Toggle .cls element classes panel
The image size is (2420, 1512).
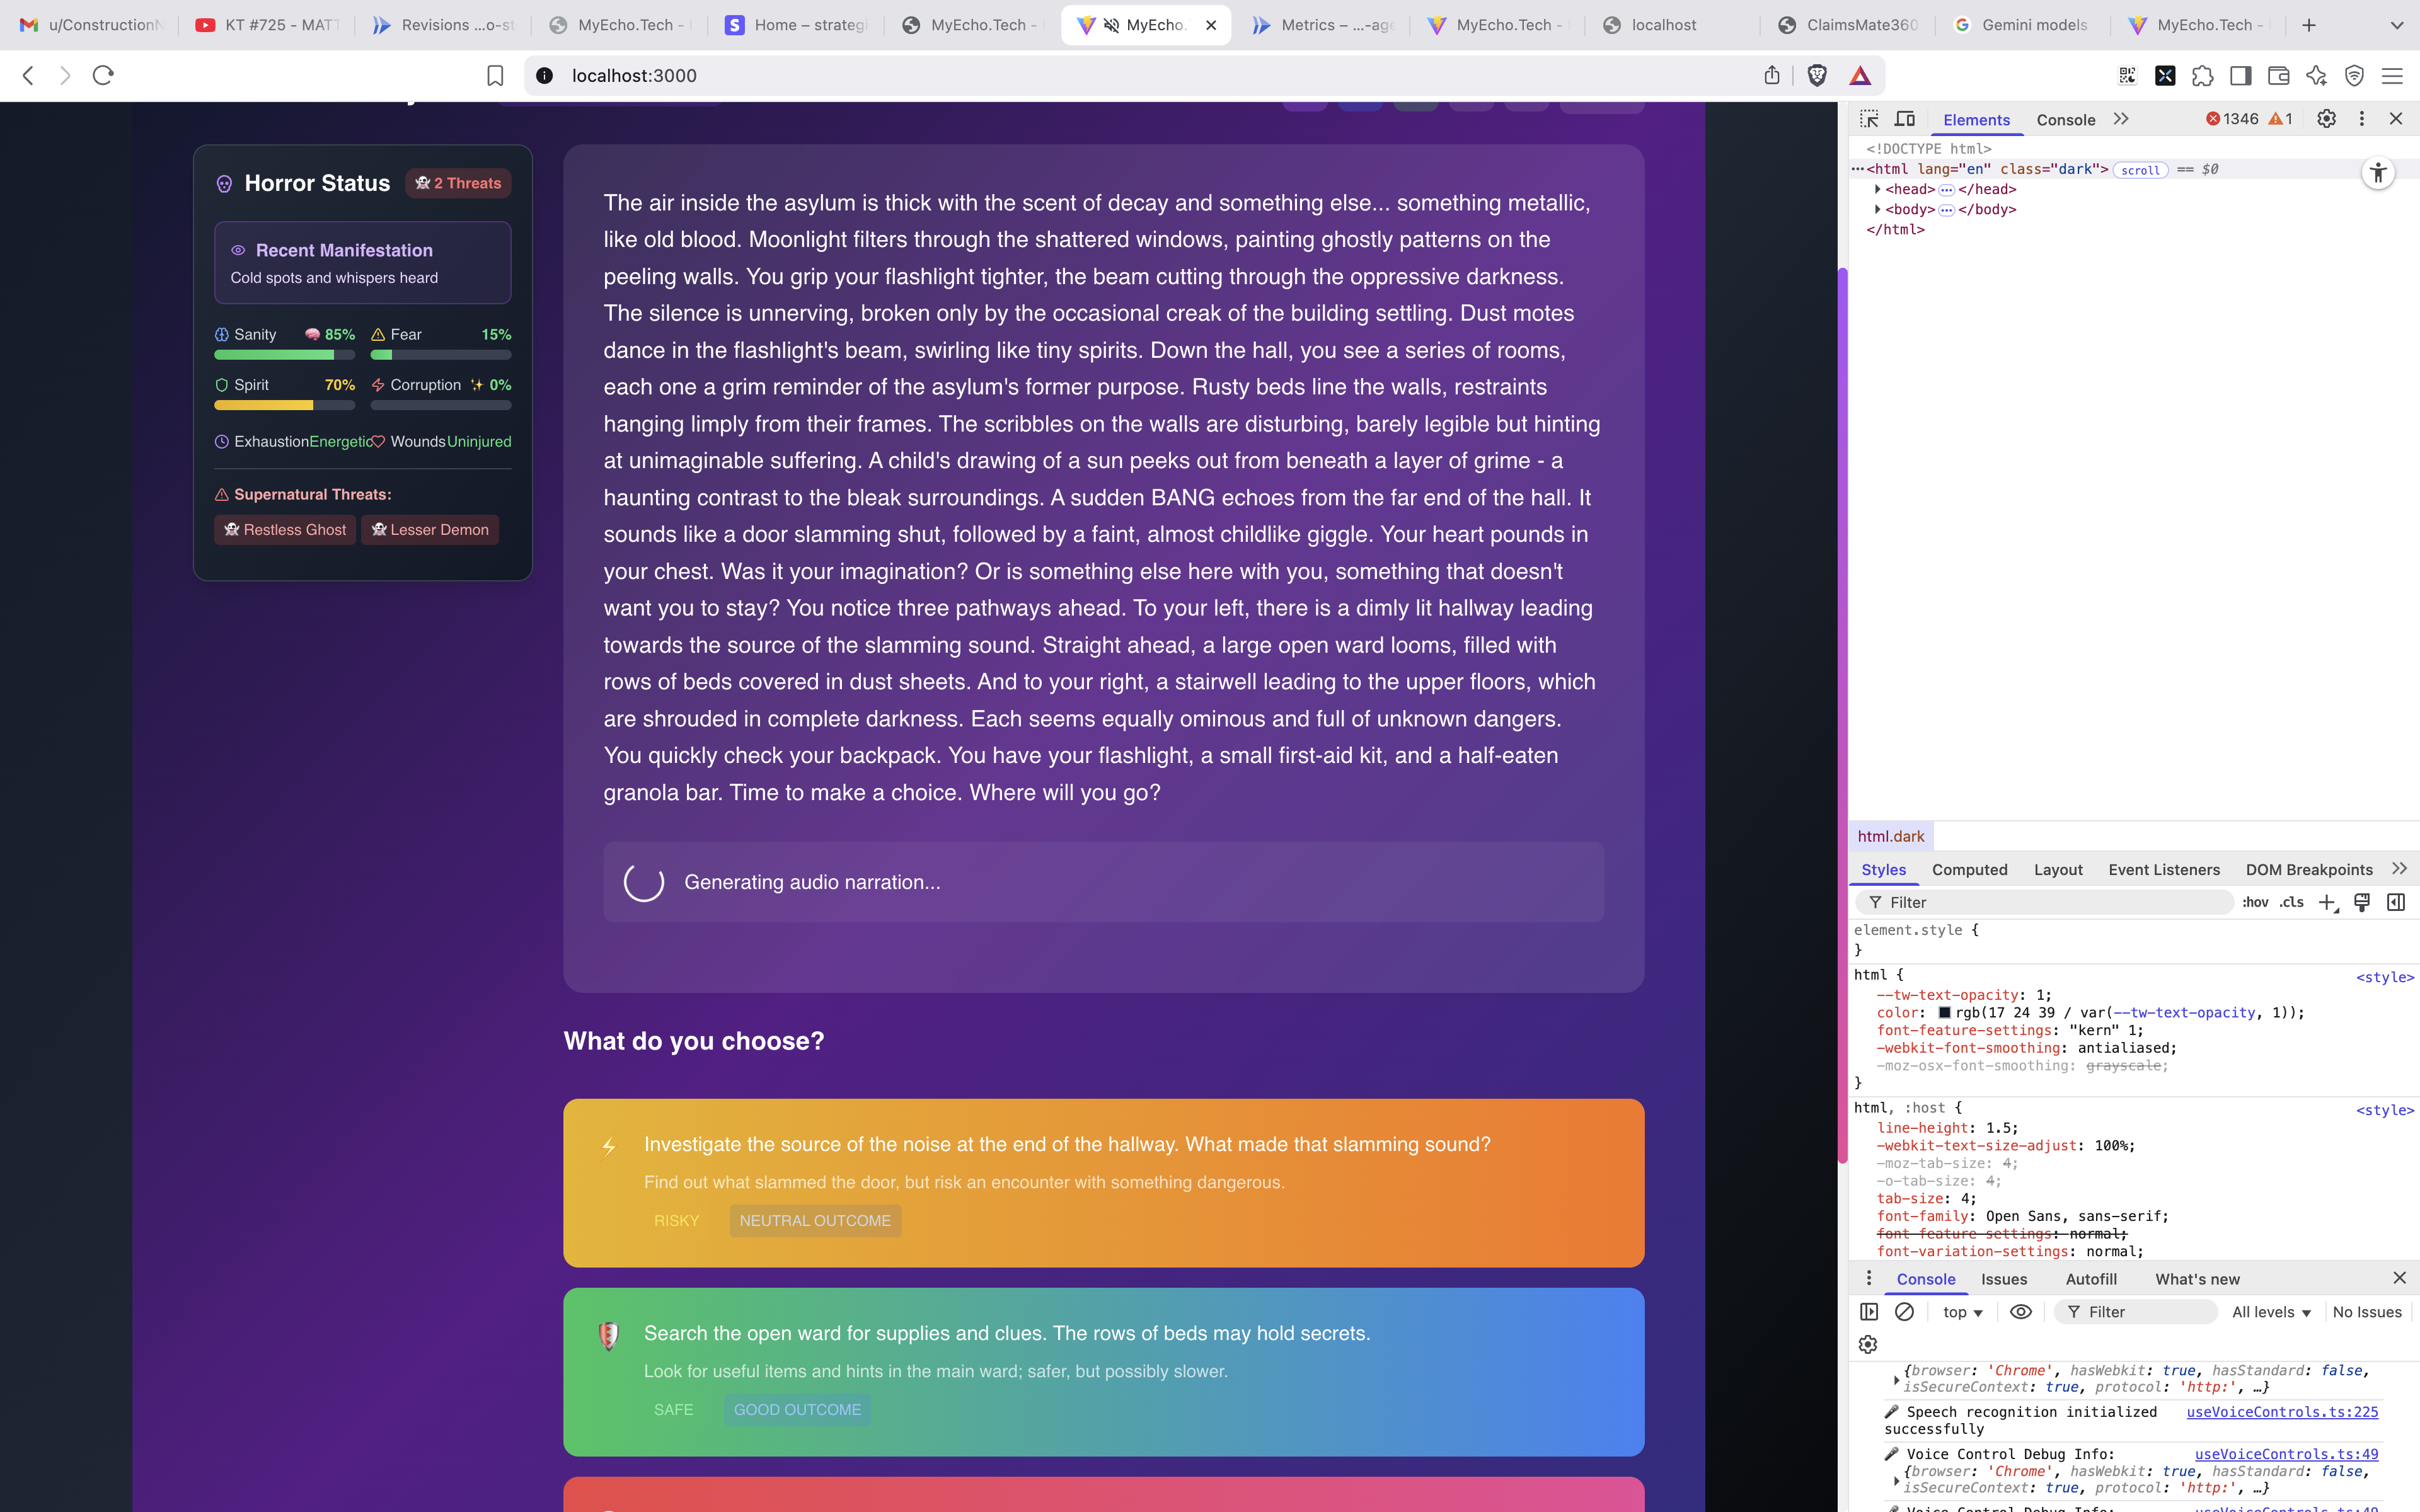pos(2292,903)
